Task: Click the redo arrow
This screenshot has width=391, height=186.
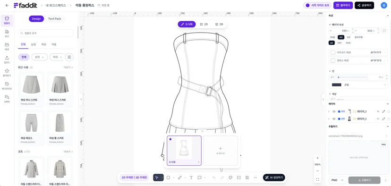Action: 222,178
